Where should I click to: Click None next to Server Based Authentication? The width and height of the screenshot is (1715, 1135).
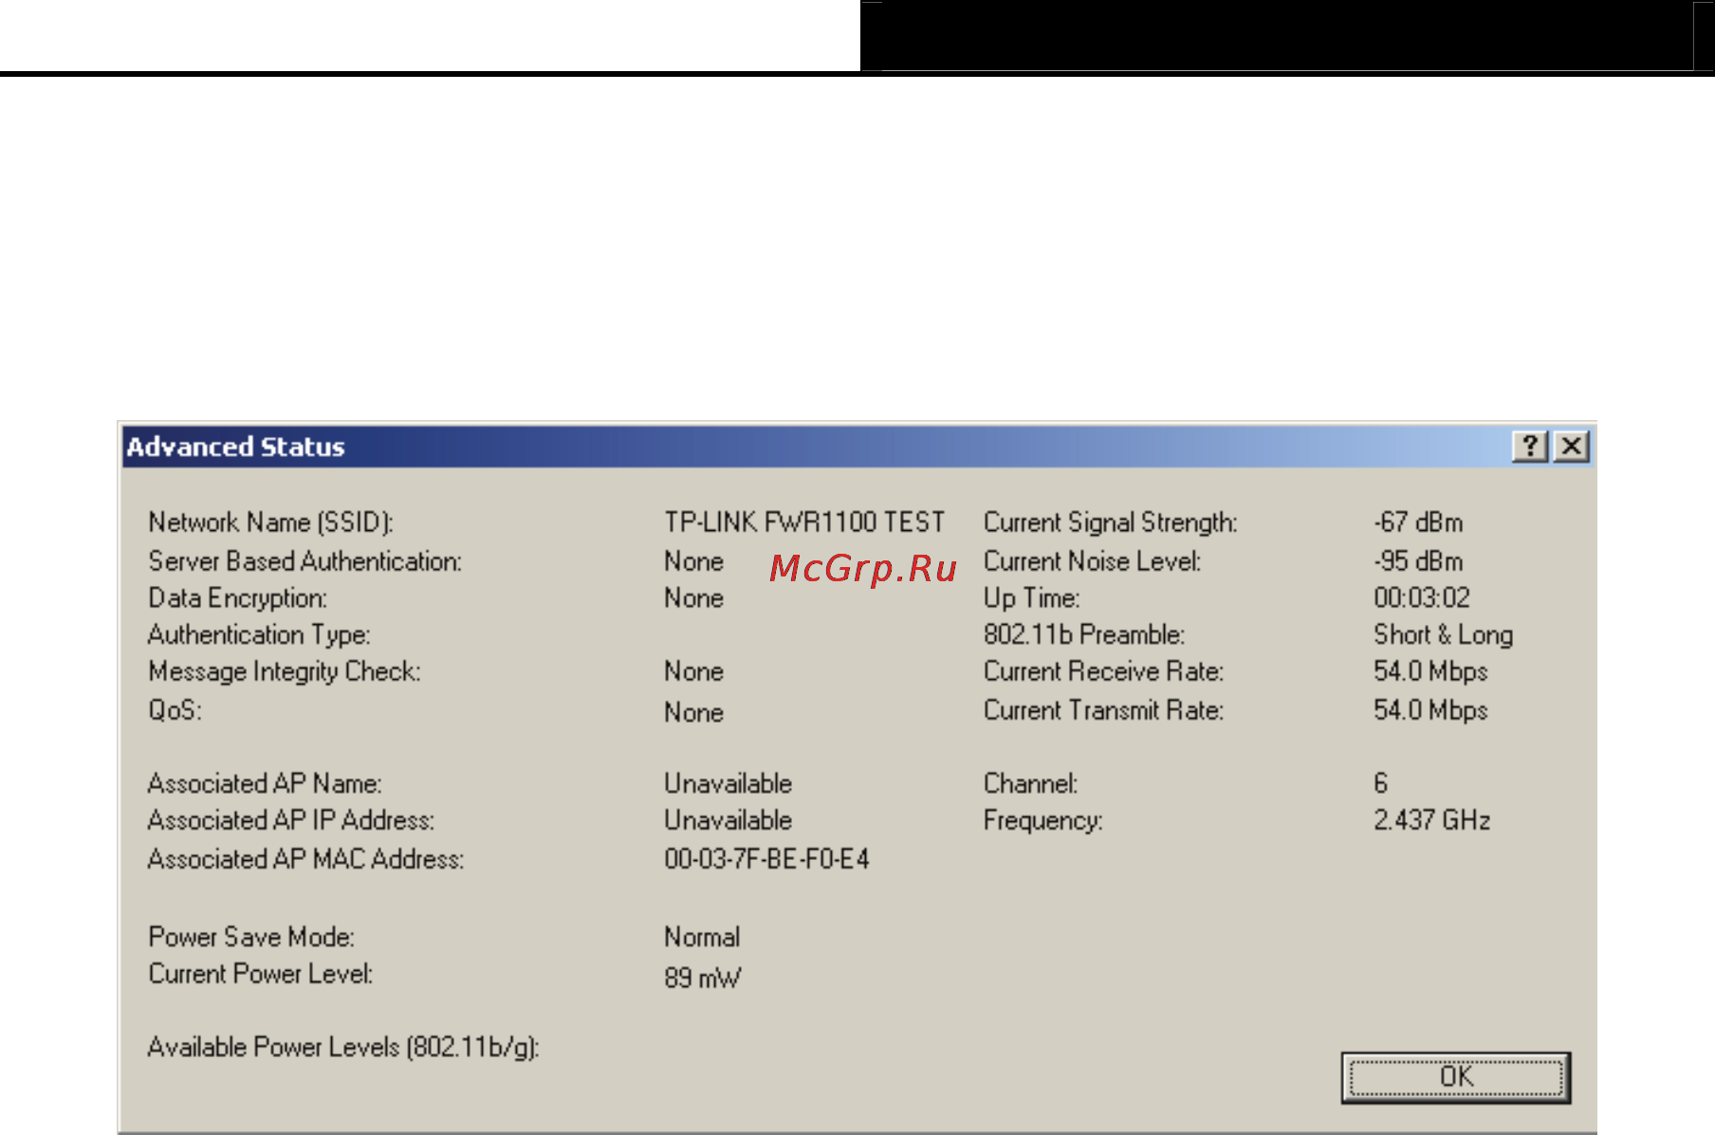694,561
